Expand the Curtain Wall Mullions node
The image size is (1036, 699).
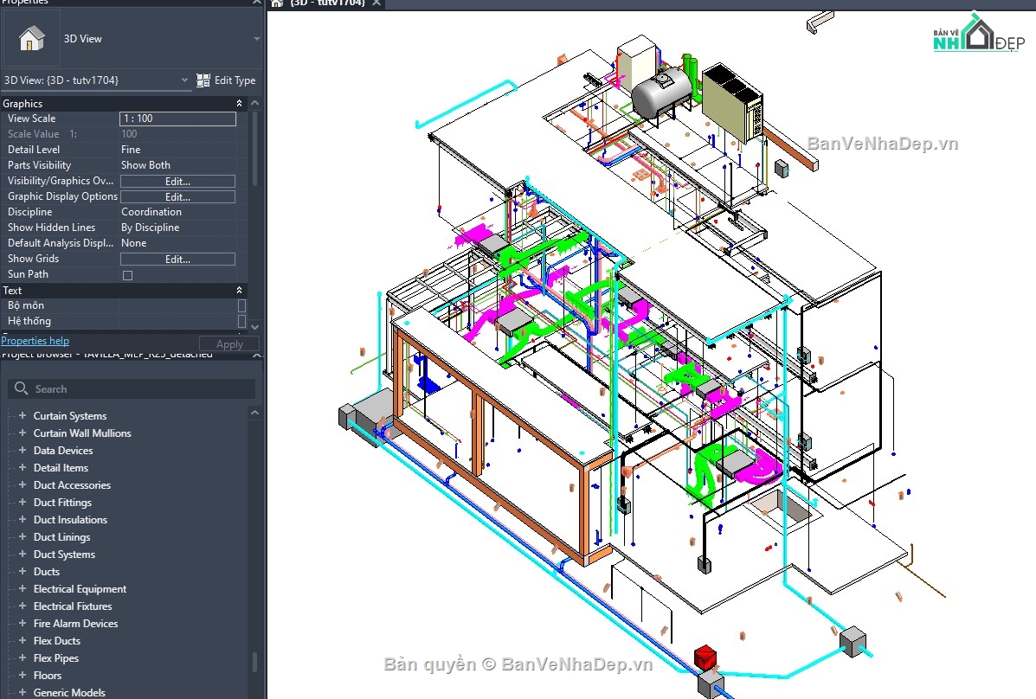tap(23, 433)
